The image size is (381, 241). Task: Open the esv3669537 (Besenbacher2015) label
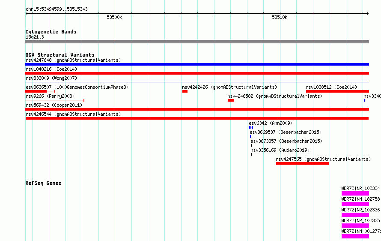[286, 132]
